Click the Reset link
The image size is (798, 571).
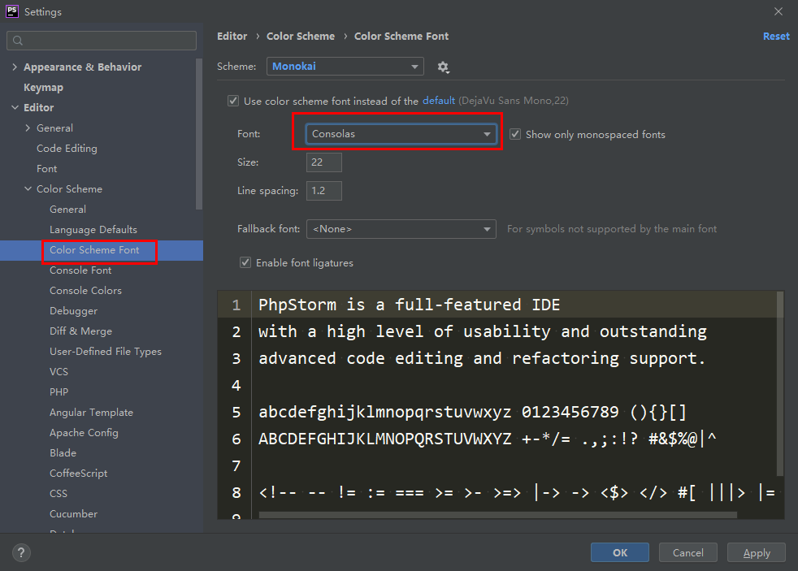(776, 36)
